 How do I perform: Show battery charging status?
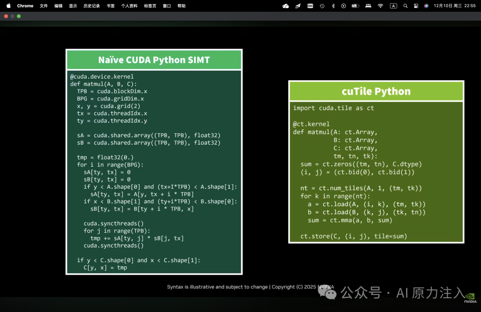(355, 6)
